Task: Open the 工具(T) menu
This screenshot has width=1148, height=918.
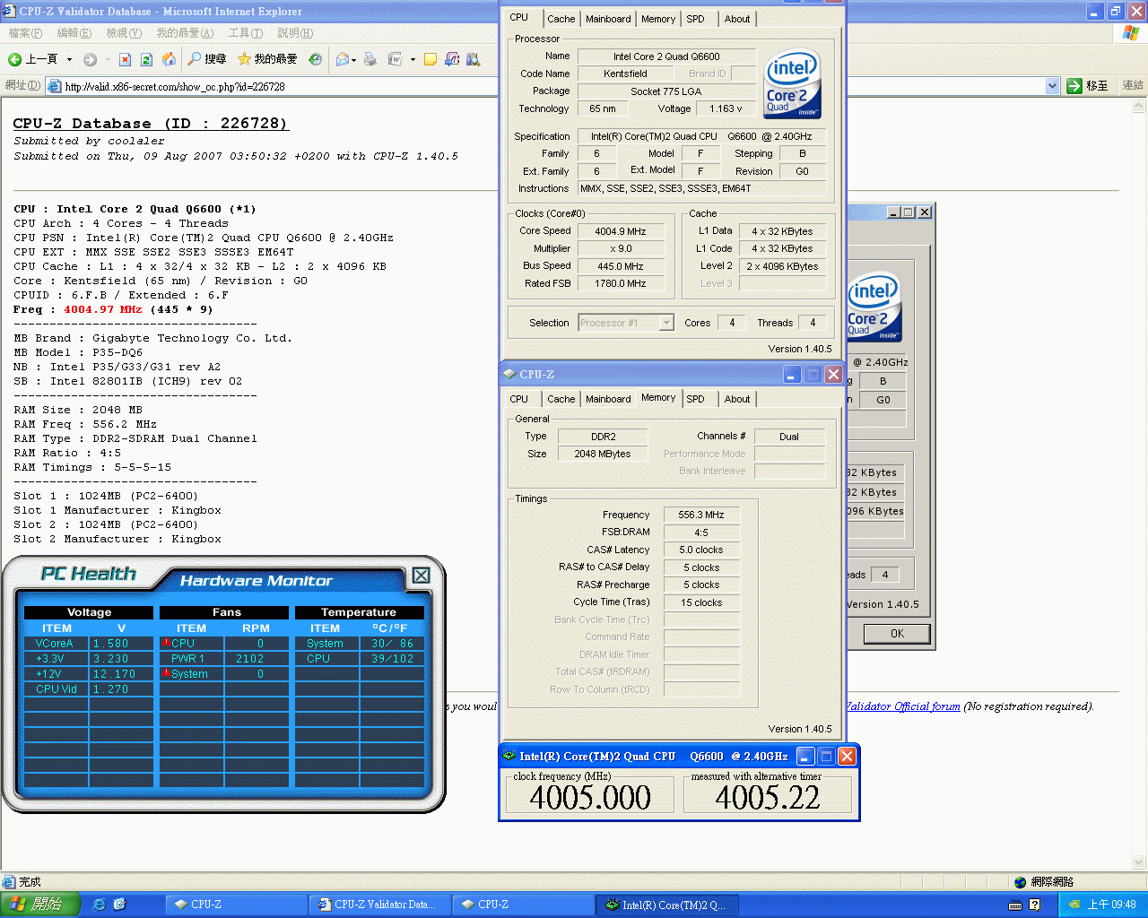Action: (245, 33)
